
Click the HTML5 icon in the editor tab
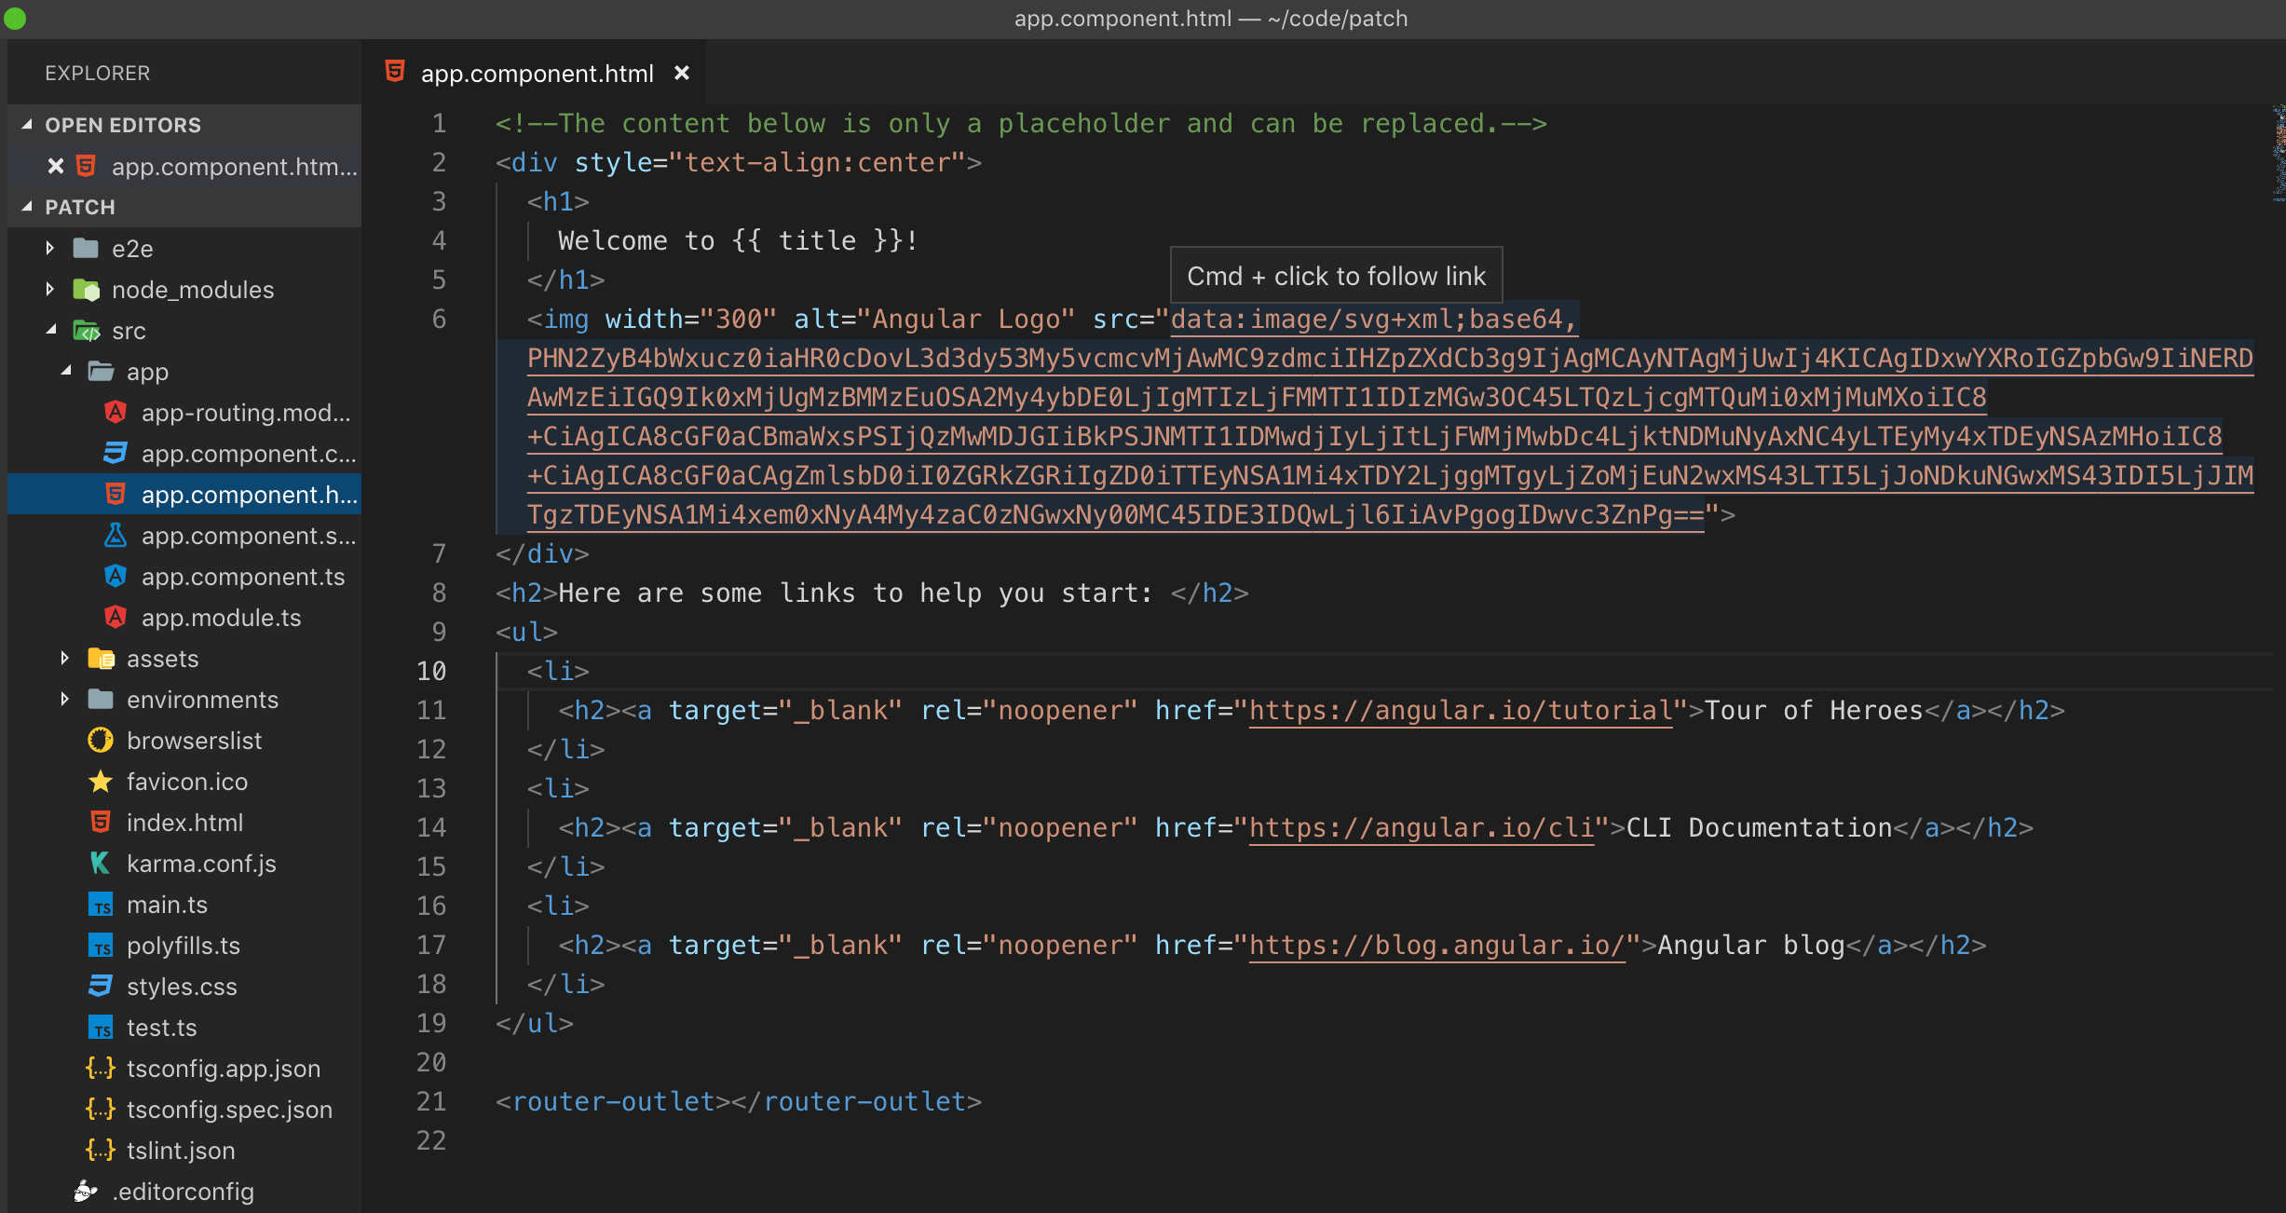pyautogui.click(x=395, y=72)
